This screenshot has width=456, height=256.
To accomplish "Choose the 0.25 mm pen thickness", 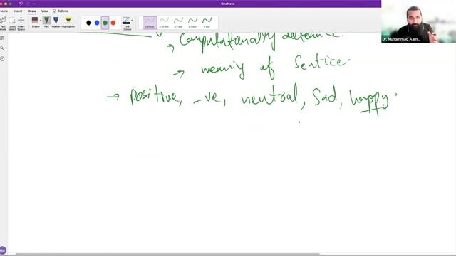I will pyautogui.click(x=150, y=23).
